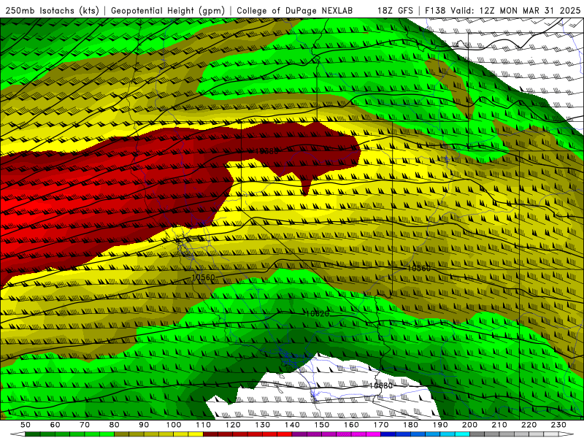
Task: Click the 60 value on the color scale
Action: [x=55, y=425]
